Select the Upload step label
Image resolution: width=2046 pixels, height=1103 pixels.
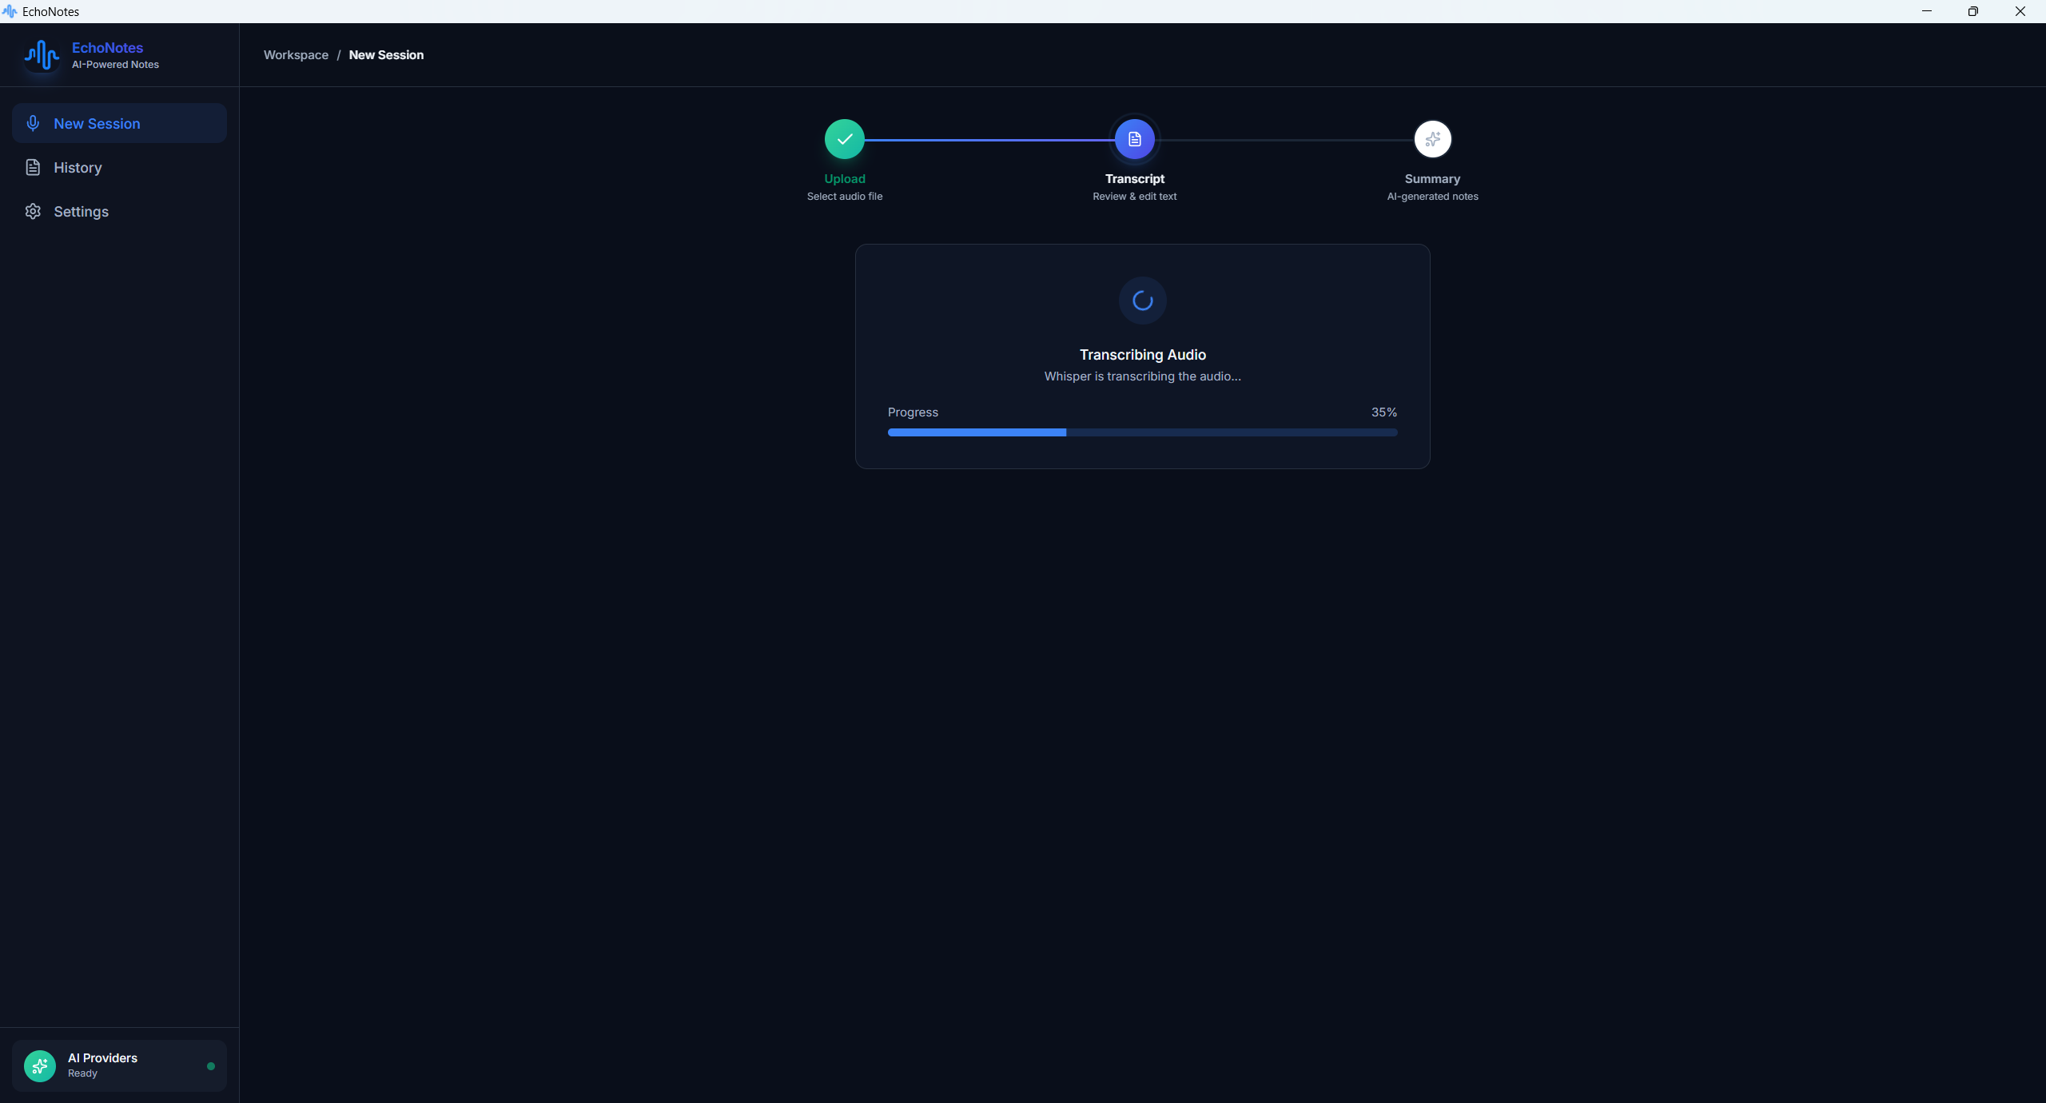845,179
